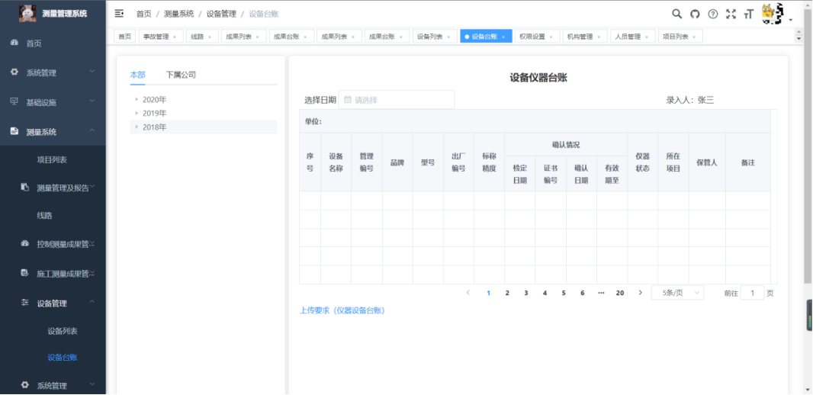Close the 权限设置 tab

pyautogui.click(x=551, y=37)
